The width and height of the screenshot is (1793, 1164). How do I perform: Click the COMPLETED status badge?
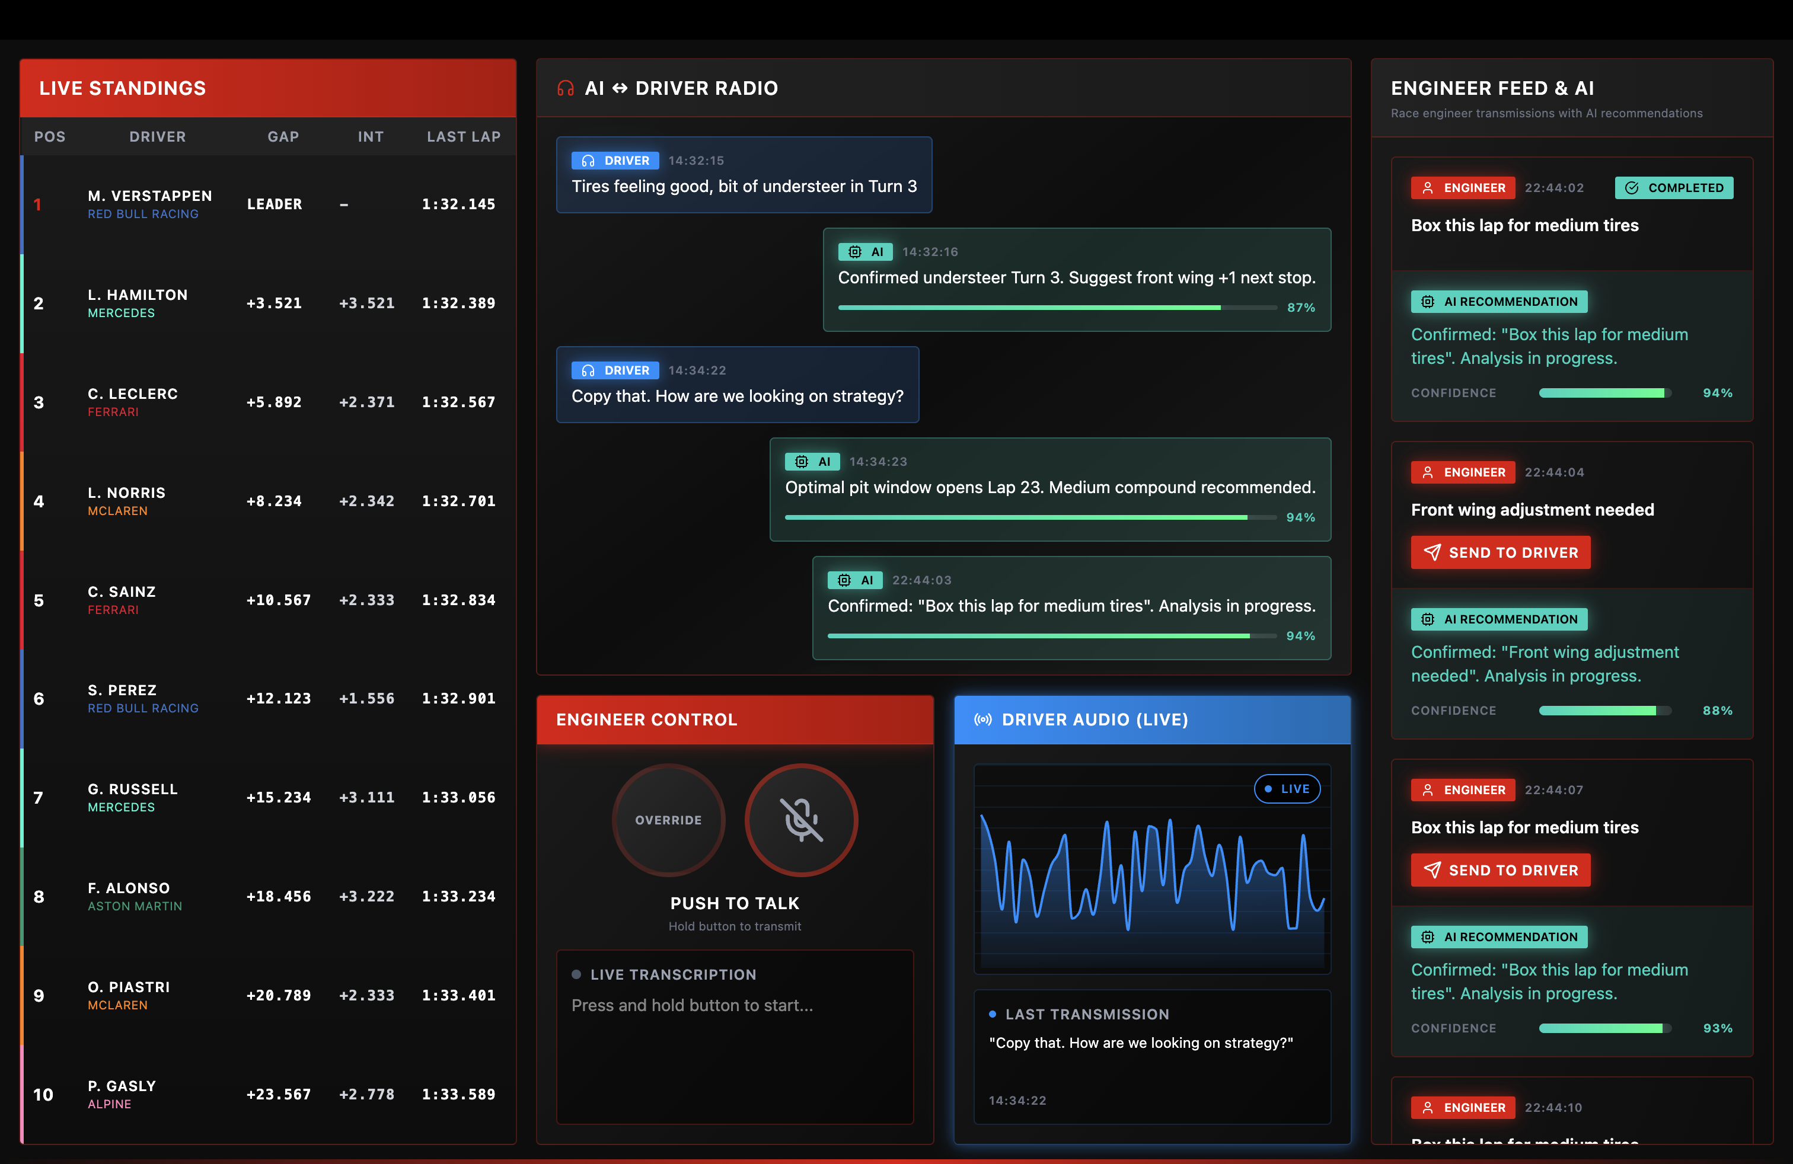pyautogui.click(x=1674, y=187)
